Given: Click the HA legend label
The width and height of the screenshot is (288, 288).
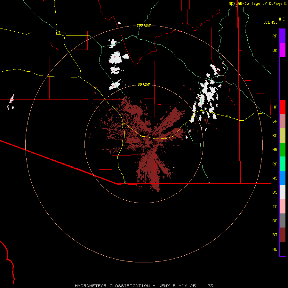Looking at the screenshot, I should pyautogui.click(x=275, y=107).
